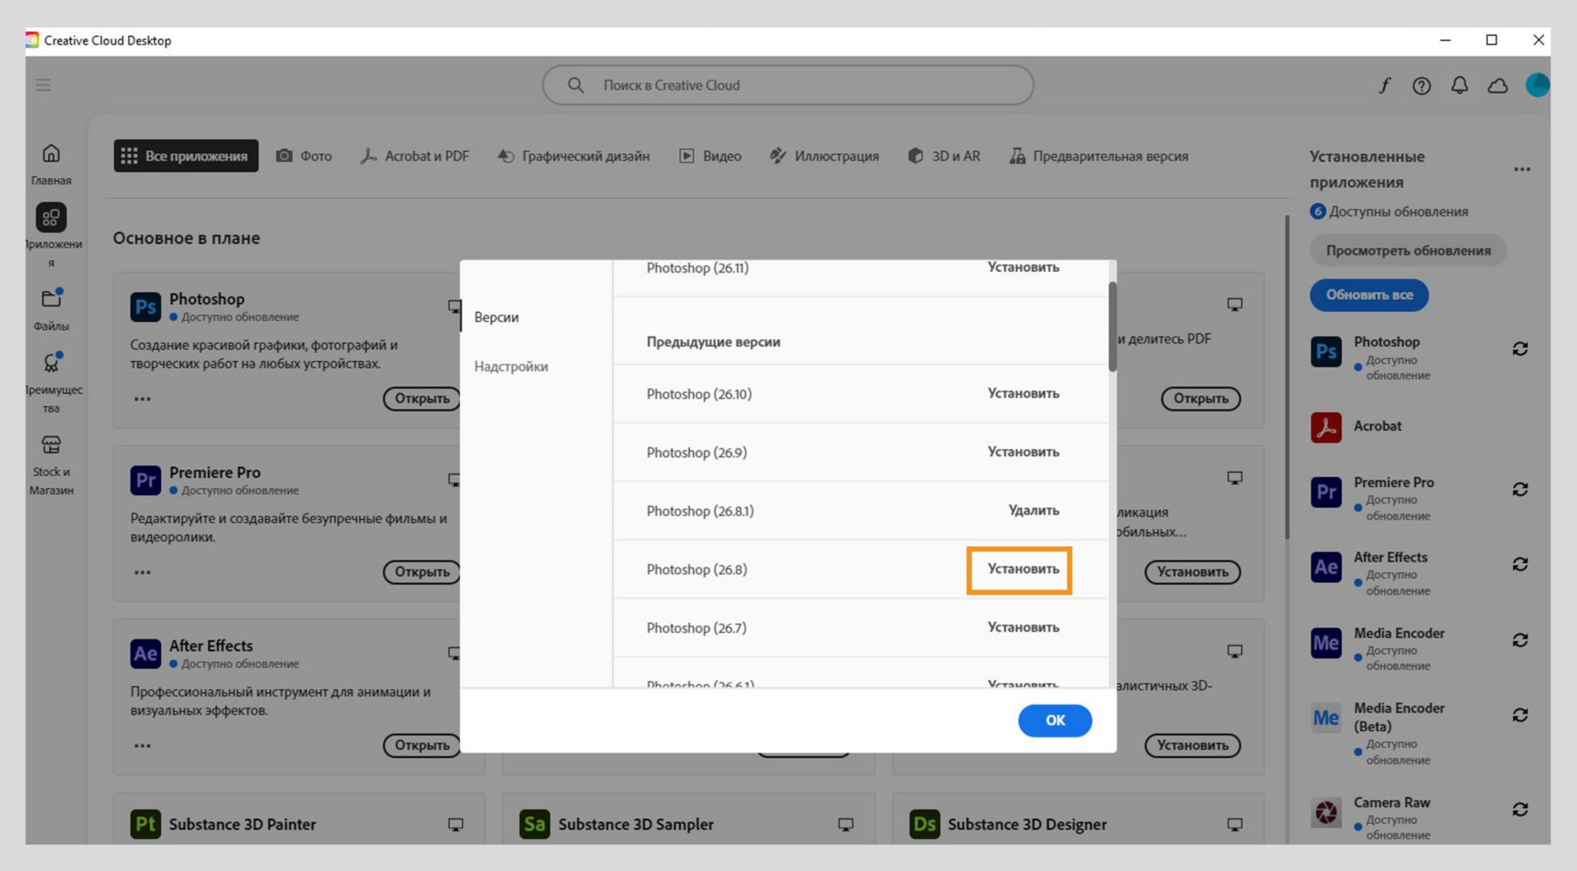This screenshot has height=871, width=1577.
Task: Install Photoshop (26.11)
Action: coord(1023,268)
